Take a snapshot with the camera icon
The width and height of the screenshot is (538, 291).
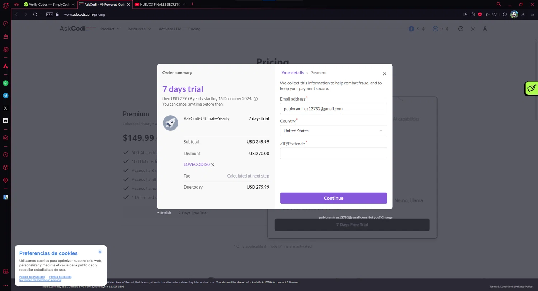pos(473,14)
